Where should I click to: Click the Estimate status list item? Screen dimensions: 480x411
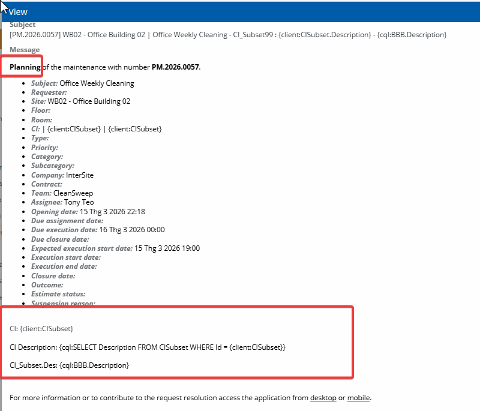tap(58, 294)
